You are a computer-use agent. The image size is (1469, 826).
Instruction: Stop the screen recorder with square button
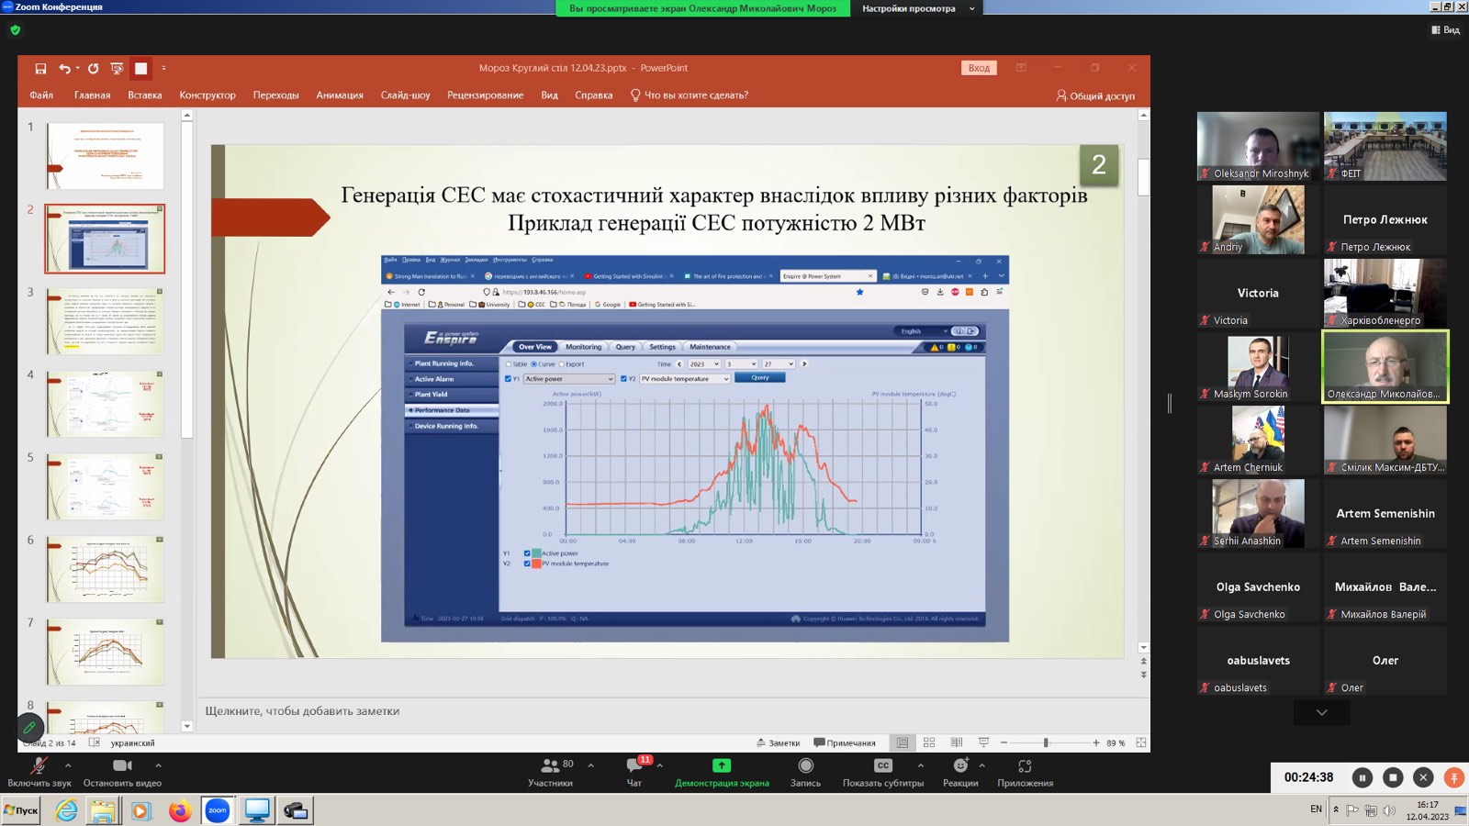(x=1393, y=777)
